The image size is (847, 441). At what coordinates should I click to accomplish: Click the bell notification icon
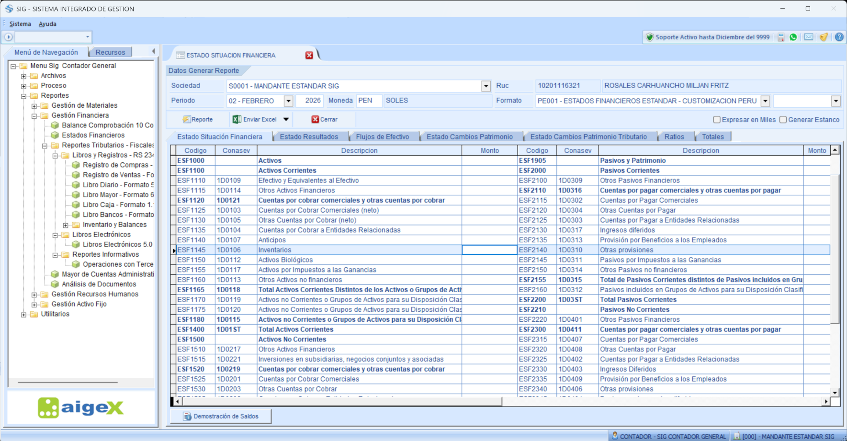[x=824, y=37]
